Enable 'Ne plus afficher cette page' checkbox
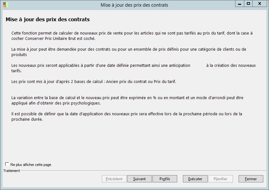This screenshot has height=190, width=269. (x=7, y=164)
